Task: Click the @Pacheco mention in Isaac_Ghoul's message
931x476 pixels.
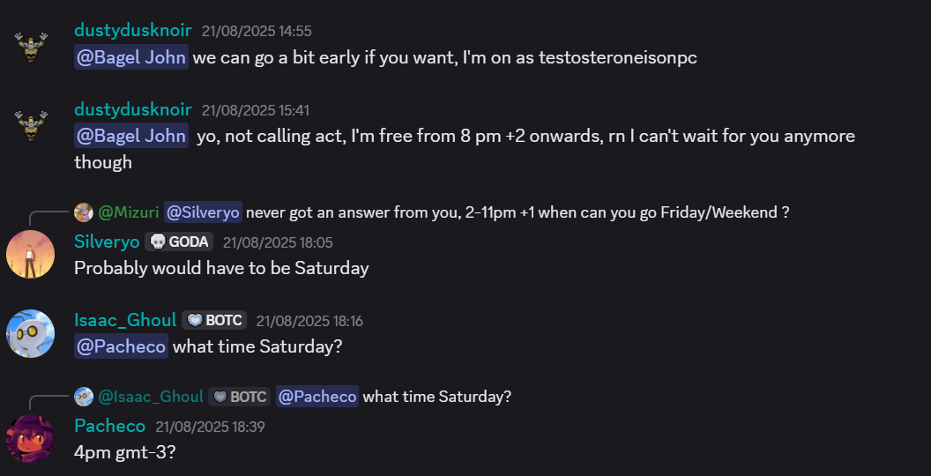Action: [x=121, y=346]
